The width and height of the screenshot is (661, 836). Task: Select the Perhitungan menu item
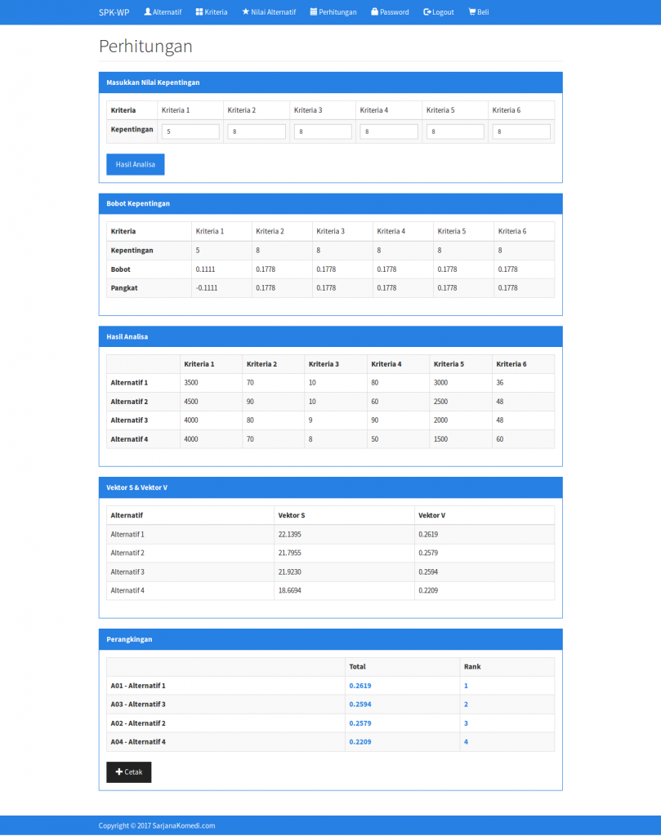click(x=333, y=11)
